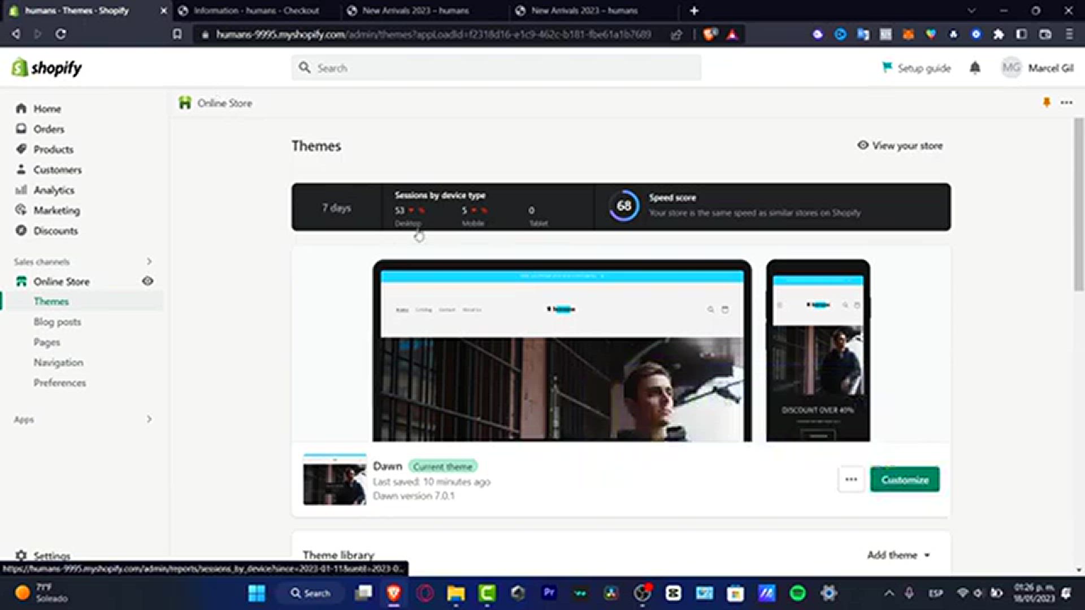This screenshot has width=1085, height=610.
Task: Open the Add theme dropdown
Action: pyautogui.click(x=898, y=555)
